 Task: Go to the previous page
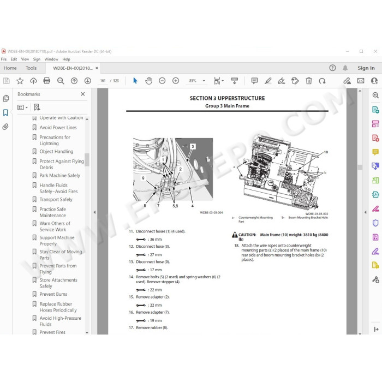coord(74,81)
